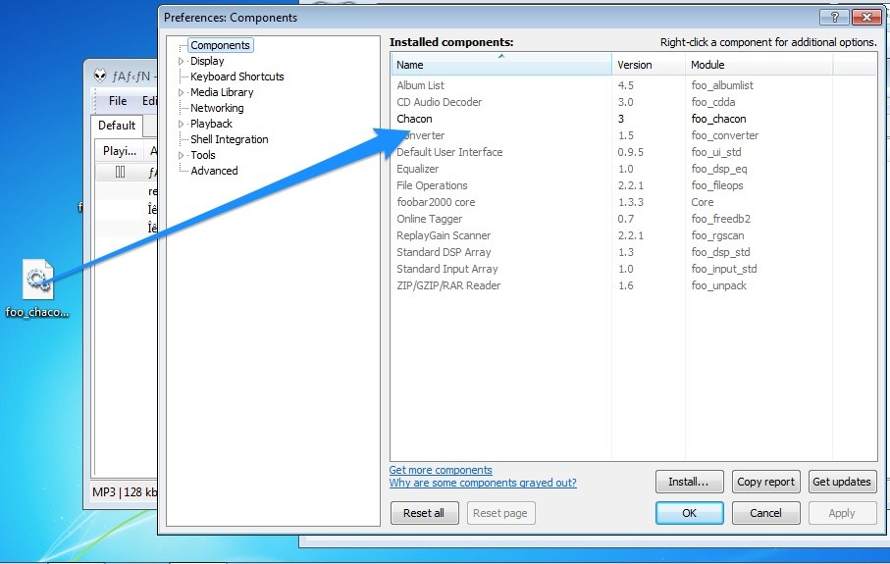Open the Get more components link

point(441,470)
